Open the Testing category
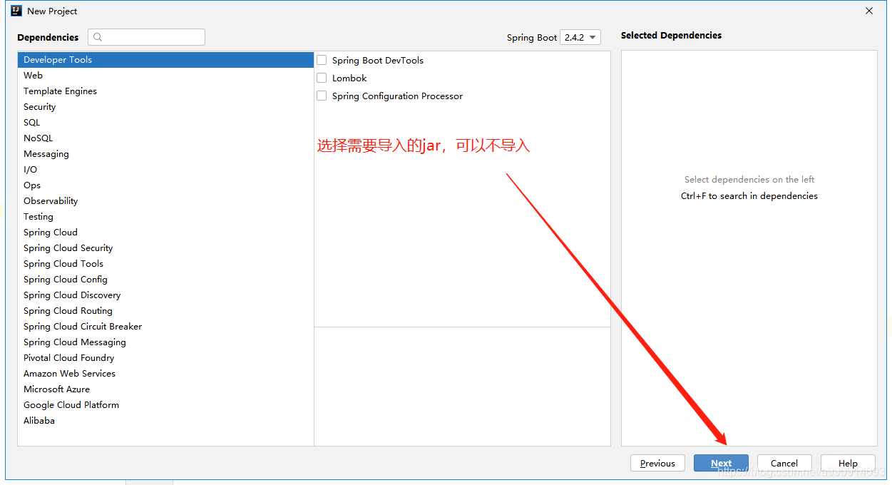892x485 pixels. pyautogui.click(x=165, y=217)
